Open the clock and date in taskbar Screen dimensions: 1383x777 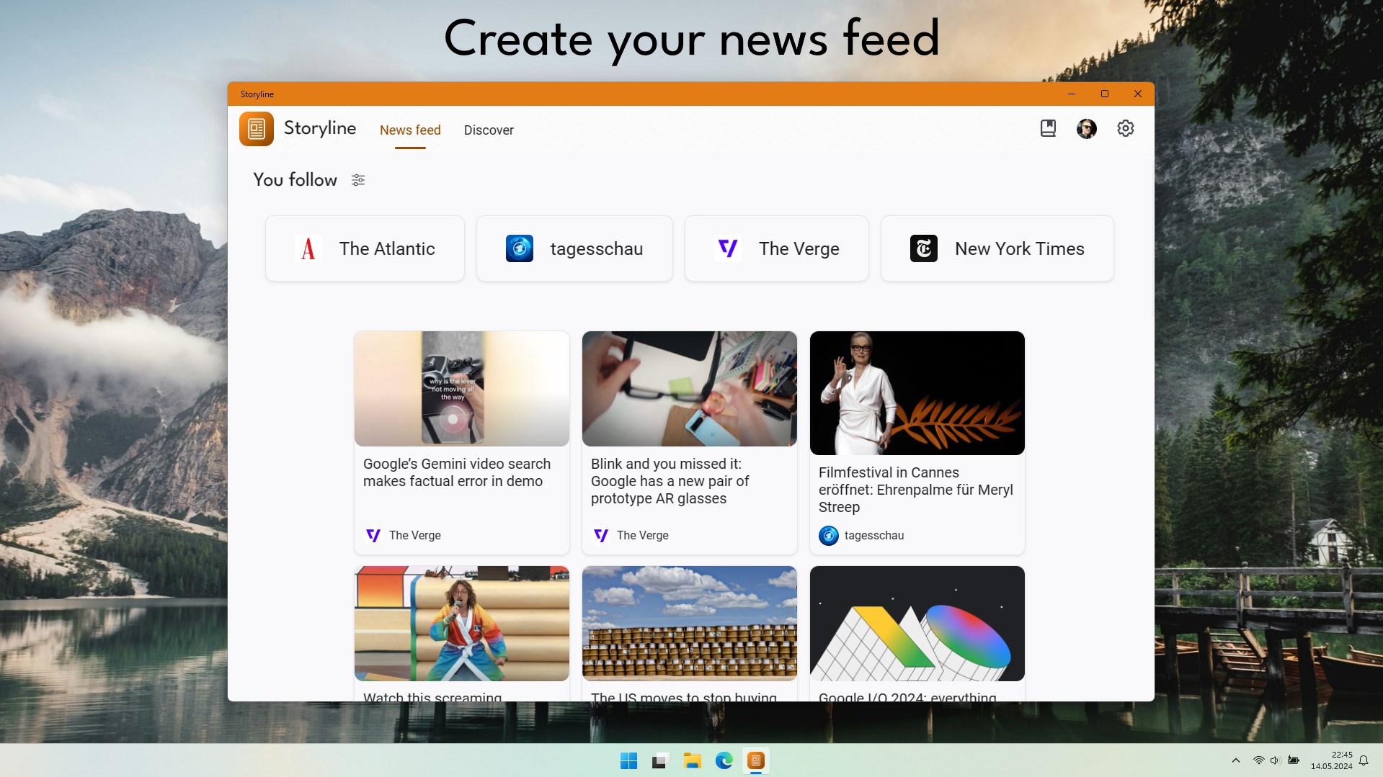pos(1332,760)
